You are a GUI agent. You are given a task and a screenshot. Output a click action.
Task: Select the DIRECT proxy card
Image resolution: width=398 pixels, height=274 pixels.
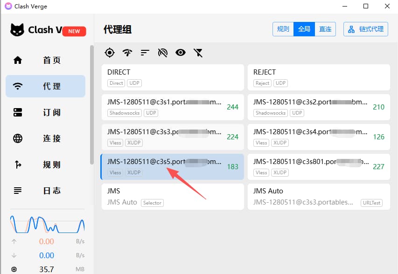[x=173, y=77]
